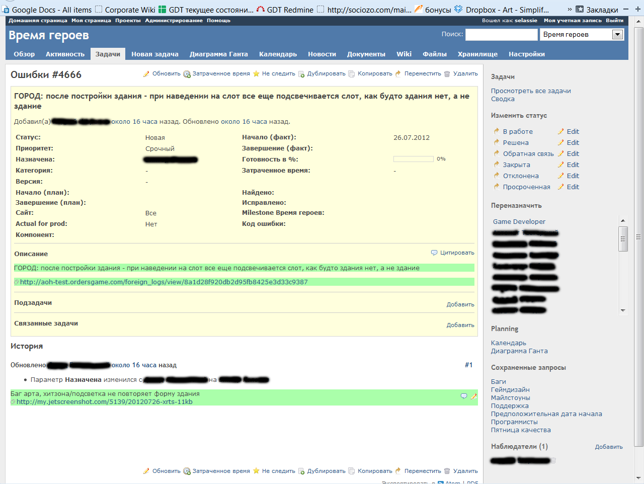
Task: Click the Цитировать quote icon in Описание
Action: coord(434,253)
